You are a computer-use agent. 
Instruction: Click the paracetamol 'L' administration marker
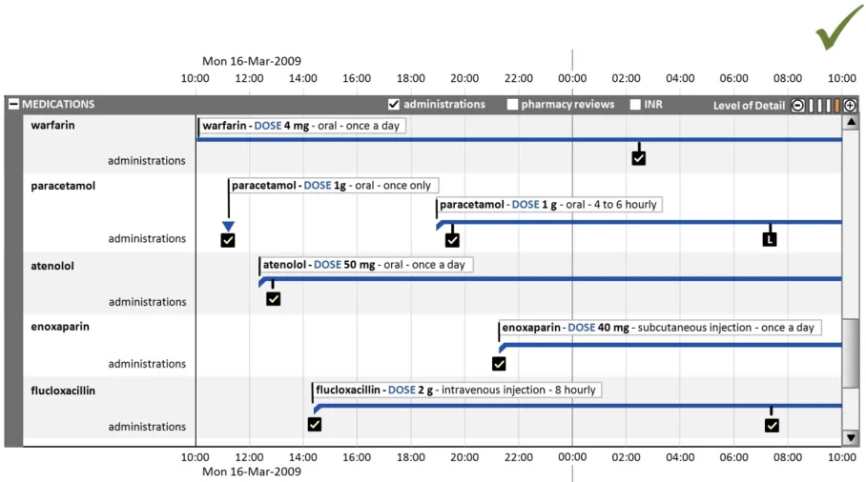click(770, 239)
